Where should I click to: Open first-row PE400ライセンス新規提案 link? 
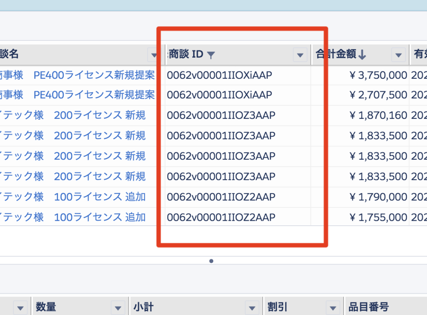94,75
